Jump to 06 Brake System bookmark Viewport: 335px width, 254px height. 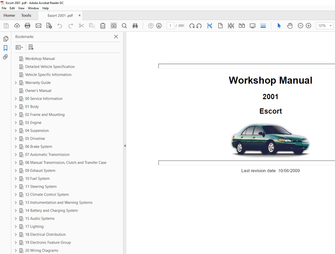tap(38, 147)
